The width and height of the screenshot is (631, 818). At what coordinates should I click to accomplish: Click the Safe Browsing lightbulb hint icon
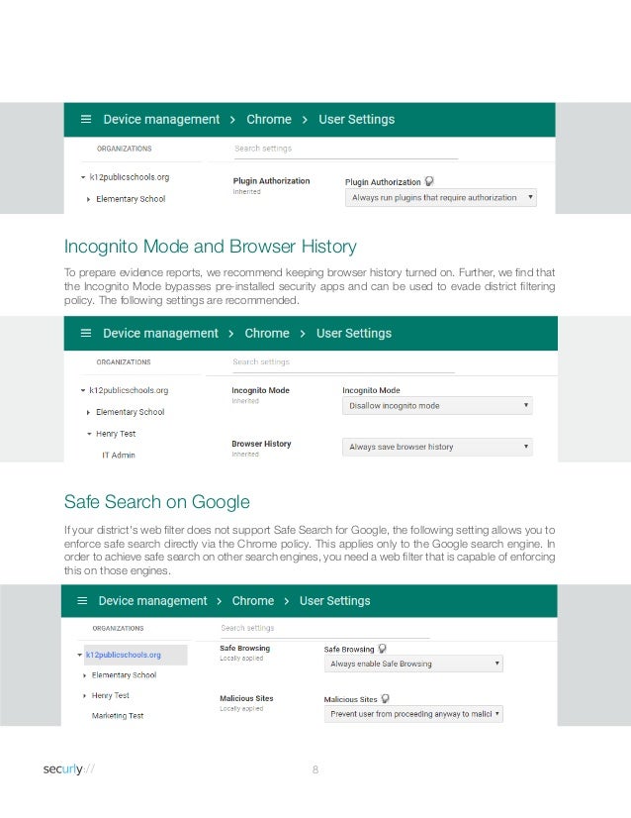382,649
